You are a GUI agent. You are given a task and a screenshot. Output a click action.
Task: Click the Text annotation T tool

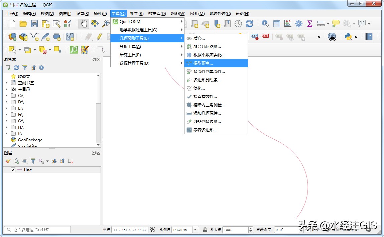362,23
